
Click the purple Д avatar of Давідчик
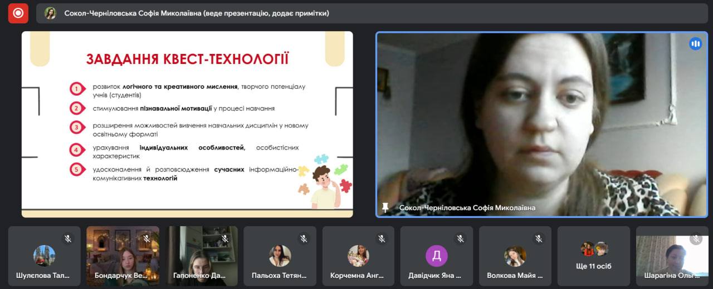point(437,256)
